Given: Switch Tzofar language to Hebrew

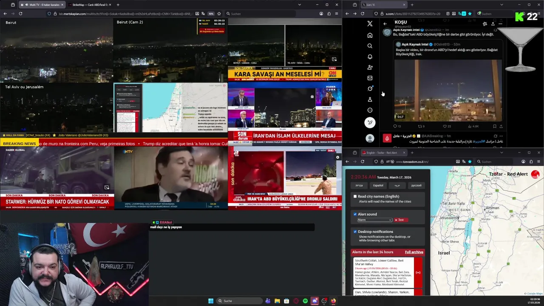Looking at the screenshot, I should (359, 185).
